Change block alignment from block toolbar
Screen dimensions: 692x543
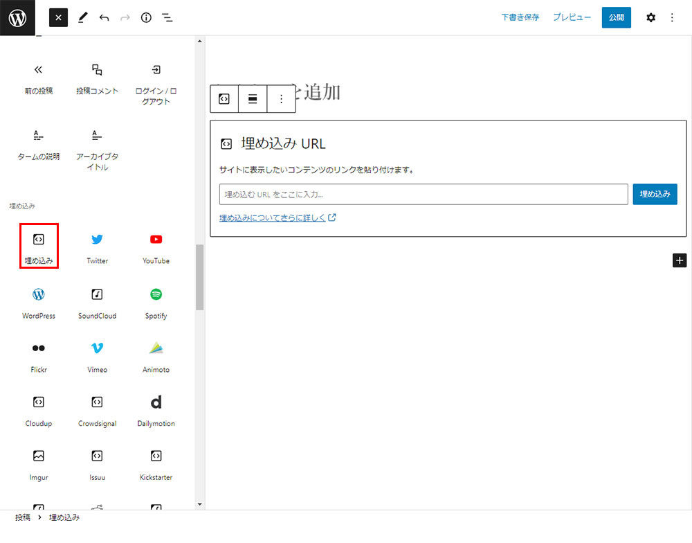coord(253,99)
